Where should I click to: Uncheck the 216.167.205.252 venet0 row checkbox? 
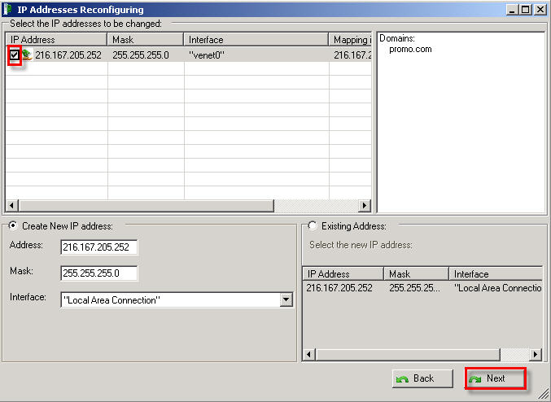pos(15,55)
